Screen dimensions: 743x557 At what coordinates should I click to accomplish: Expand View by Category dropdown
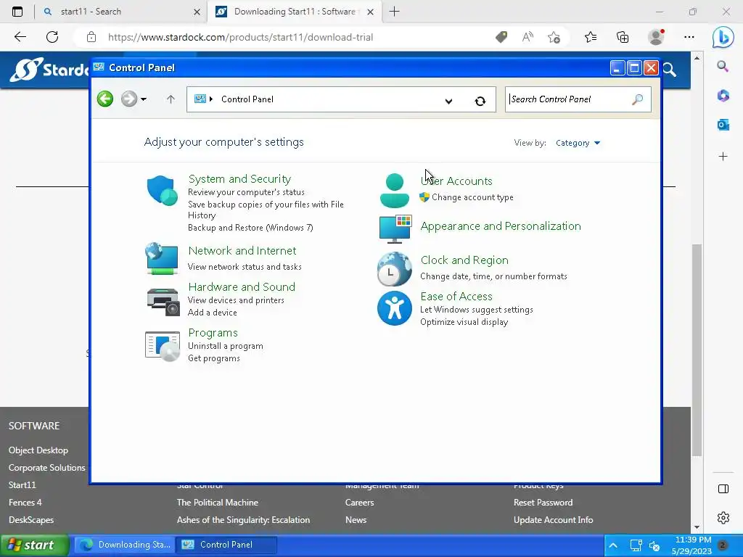(x=578, y=143)
